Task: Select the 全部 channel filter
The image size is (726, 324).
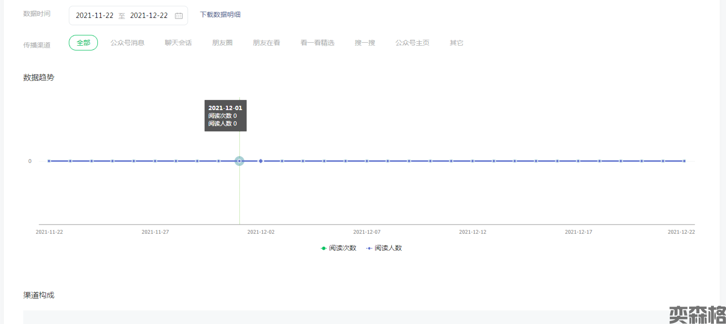Action: [x=83, y=43]
